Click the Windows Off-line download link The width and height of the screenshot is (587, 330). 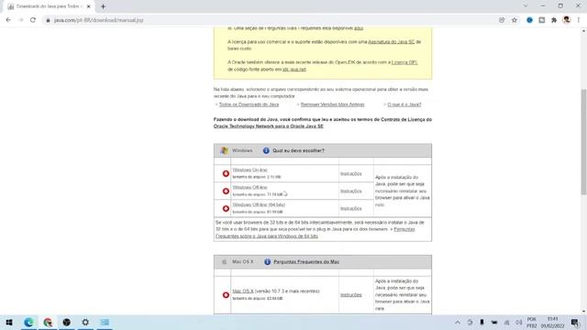point(249,187)
